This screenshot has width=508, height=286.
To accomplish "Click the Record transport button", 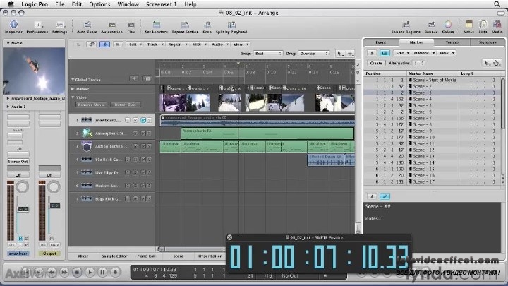I will (115, 273).
